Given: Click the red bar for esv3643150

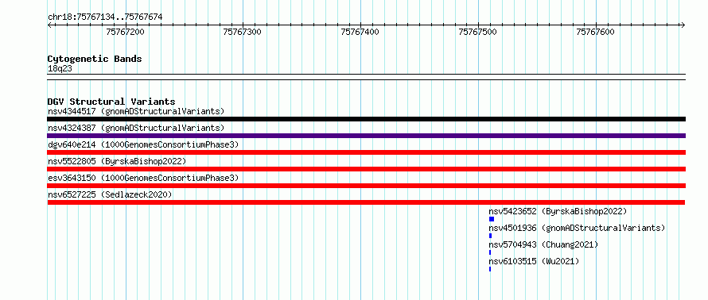Looking at the screenshot, I should coord(366,186).
